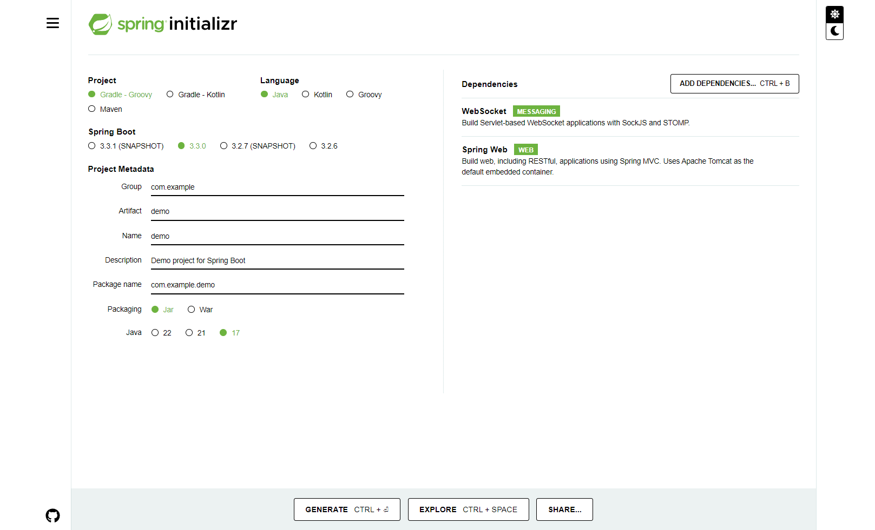Set packaging to Jar
Viewport: 875px width, 530px height.
[162, 310]
